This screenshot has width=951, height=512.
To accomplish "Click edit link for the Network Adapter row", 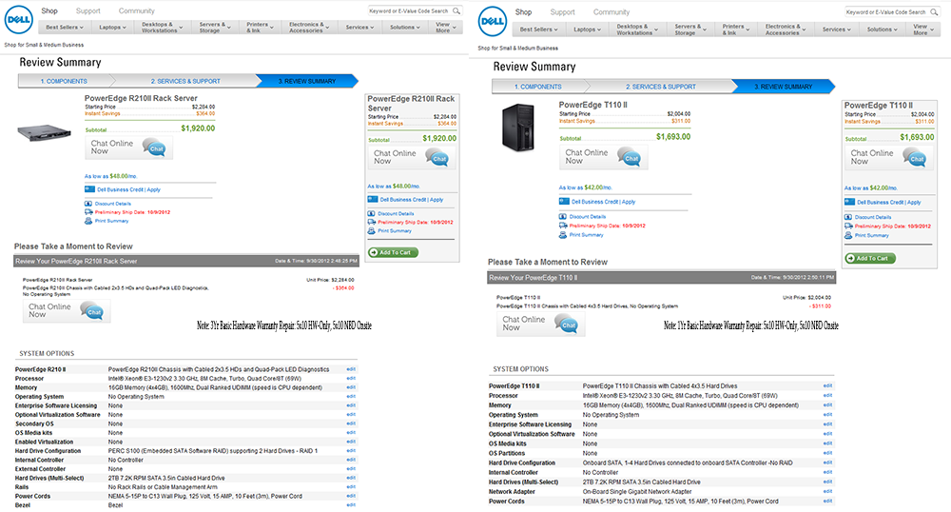I will point(827,490).
